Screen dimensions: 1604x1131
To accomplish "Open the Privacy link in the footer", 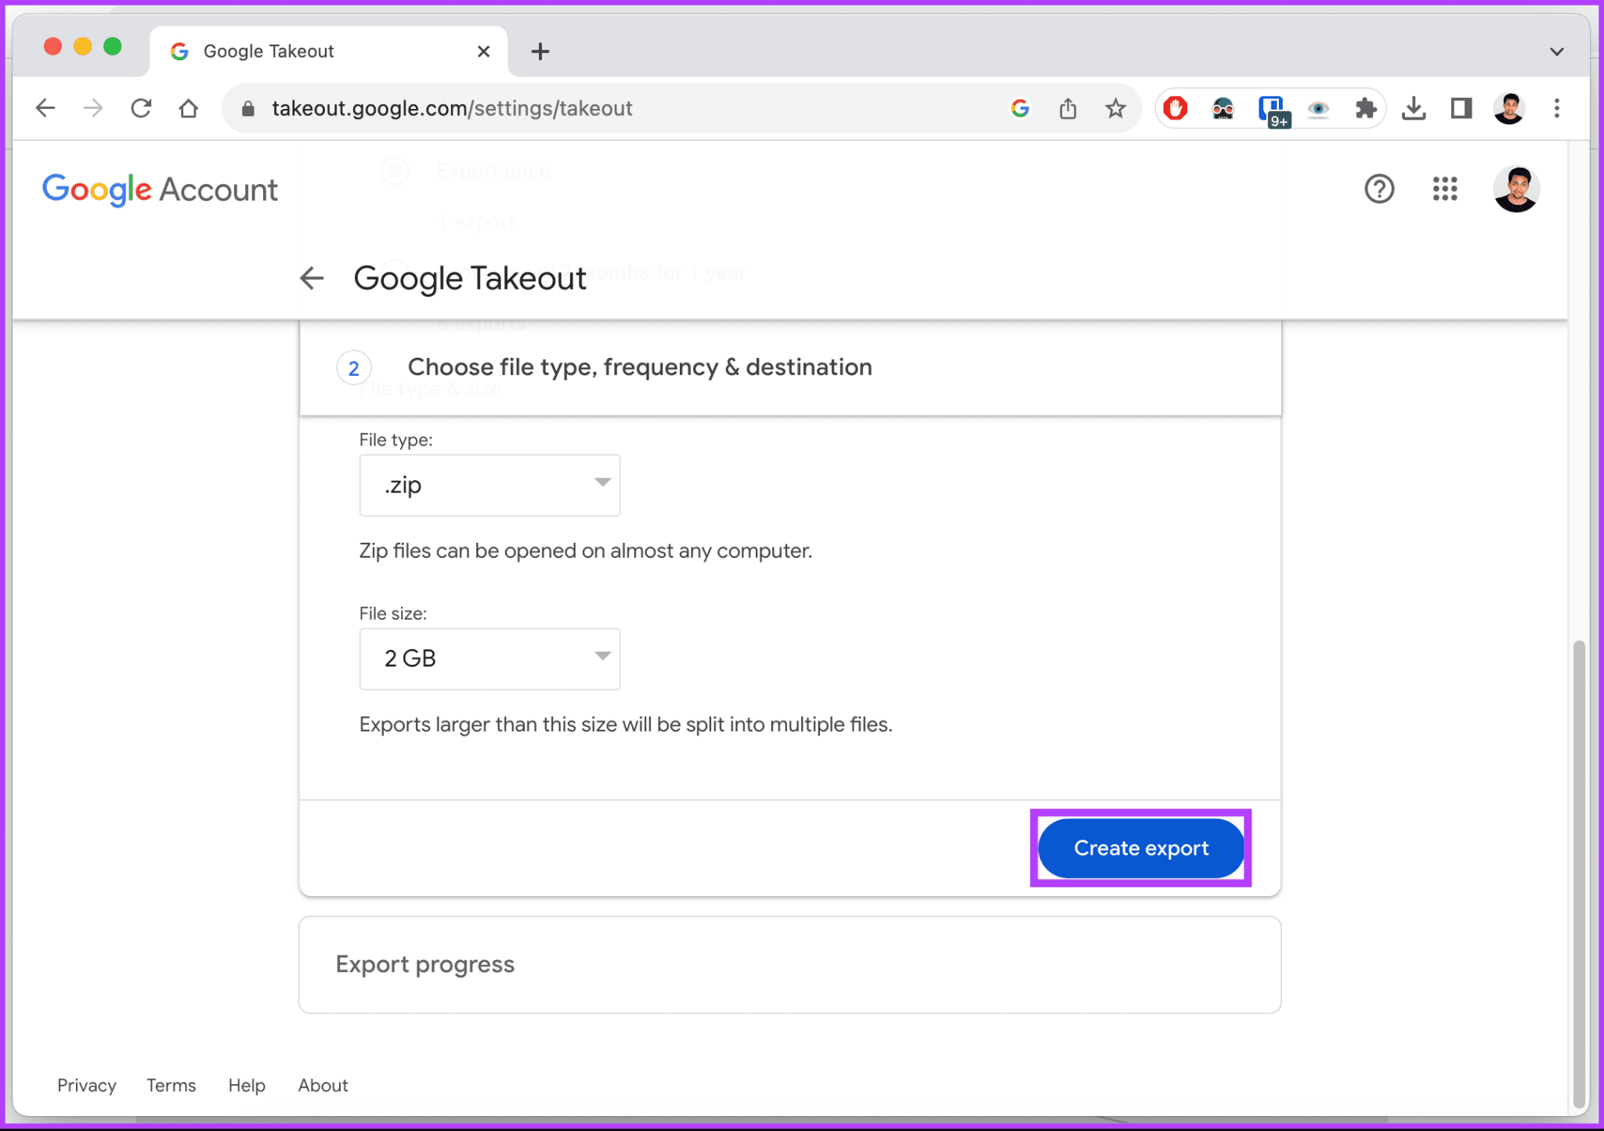I will coord(86,1086).
